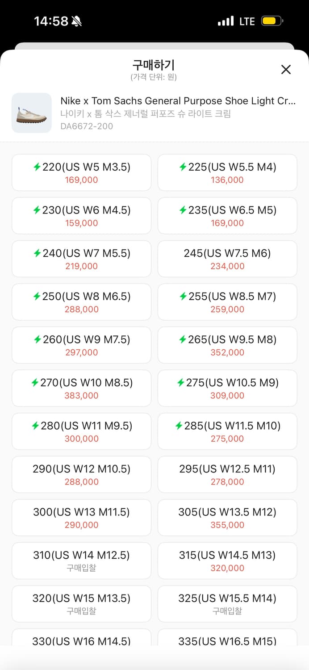Tap the lightning icon beside size 225

(x=183, y=167)
